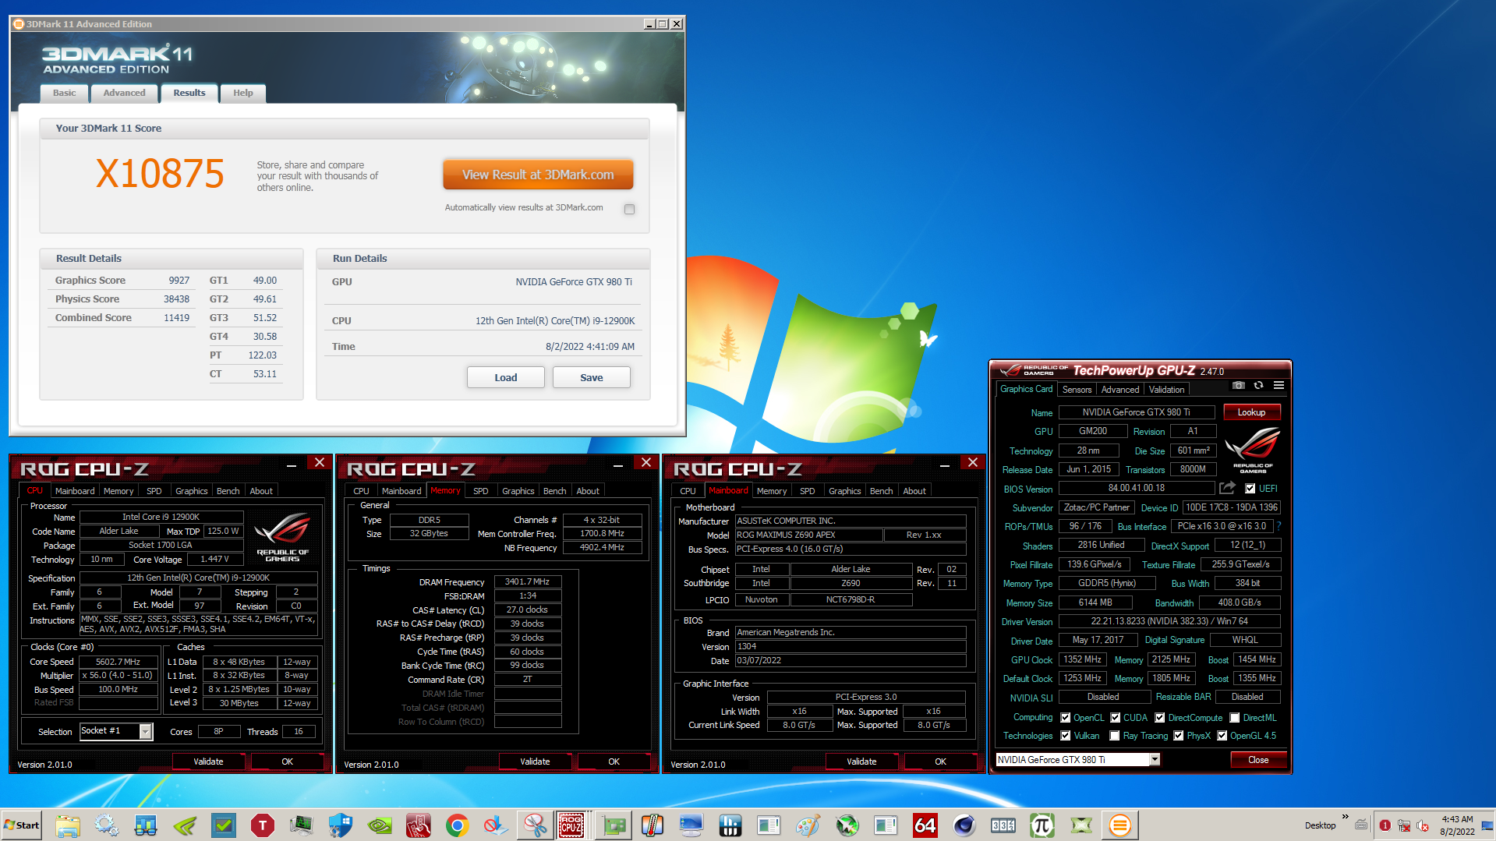This screenshot has height=841, width=1496.
Task: Open the GPU selection dropdown in GPU-Z
Action: 1155,760
